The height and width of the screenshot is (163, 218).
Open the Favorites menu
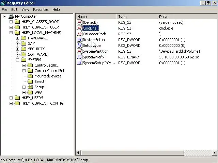pyautogui.click(x=41, y=10)
